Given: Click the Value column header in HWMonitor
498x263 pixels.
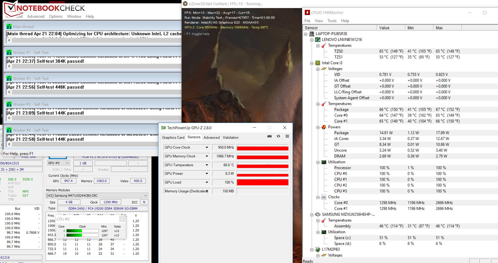Looking at the screenshot, I should click(391, 28).
